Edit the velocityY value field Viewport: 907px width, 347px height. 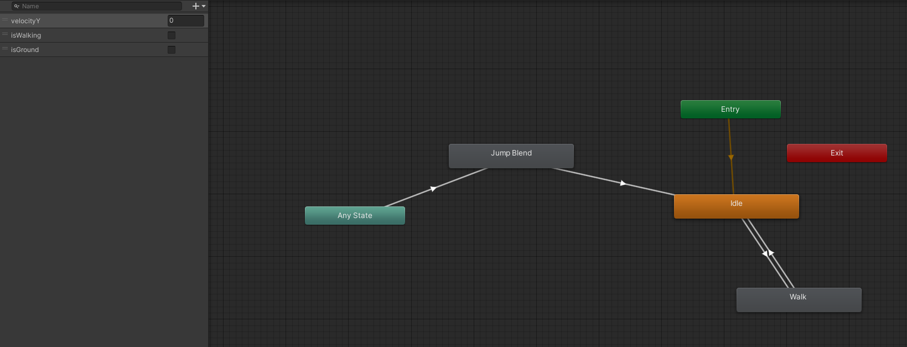186,20
